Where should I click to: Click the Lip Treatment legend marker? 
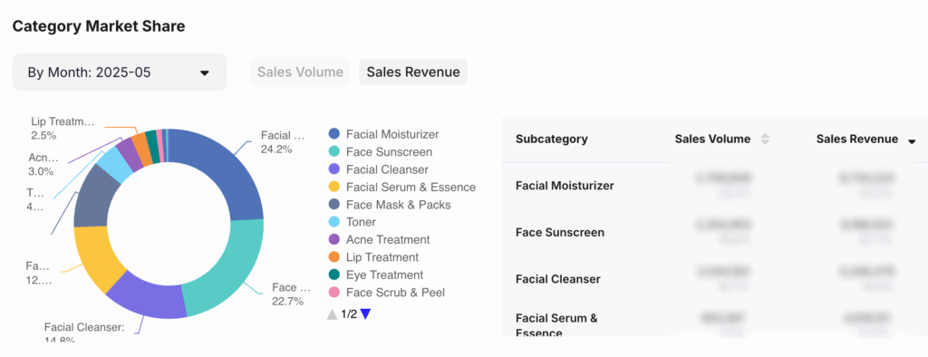coord(333,257)
